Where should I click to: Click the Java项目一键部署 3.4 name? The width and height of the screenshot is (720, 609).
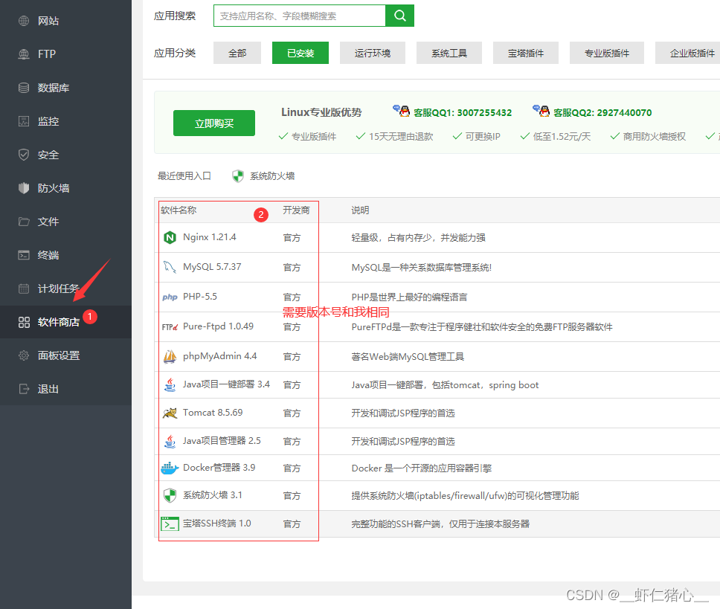tap(226, 384)
